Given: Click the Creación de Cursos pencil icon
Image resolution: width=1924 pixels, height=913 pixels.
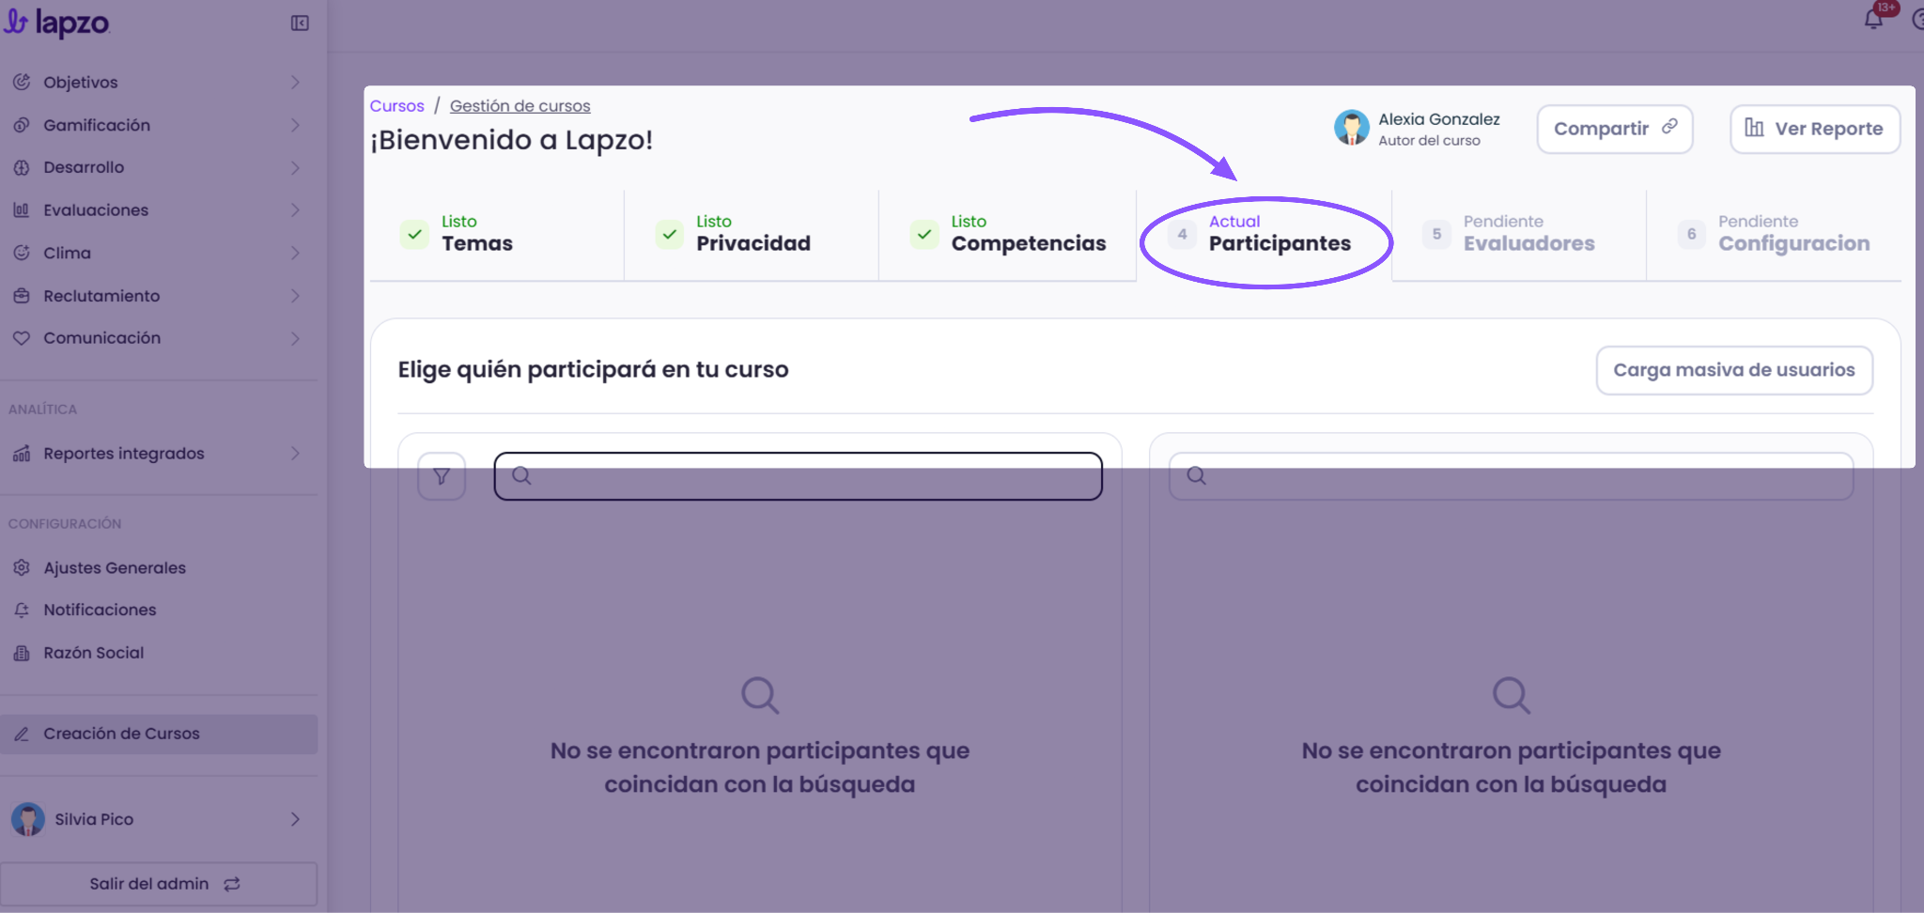Looking at the screenshot, I should tap(22, 734).
